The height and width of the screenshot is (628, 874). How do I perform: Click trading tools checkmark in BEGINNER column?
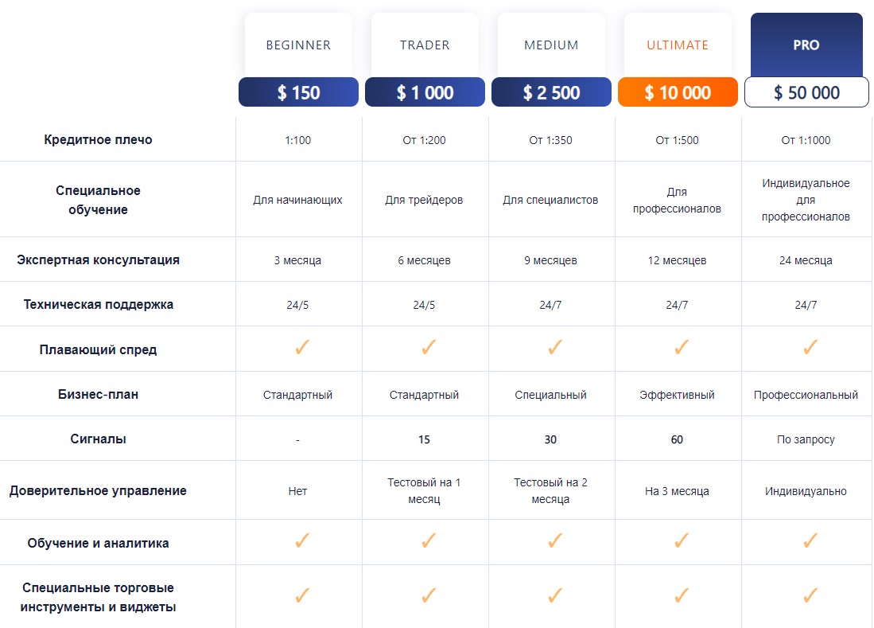(x=301, y=595)
